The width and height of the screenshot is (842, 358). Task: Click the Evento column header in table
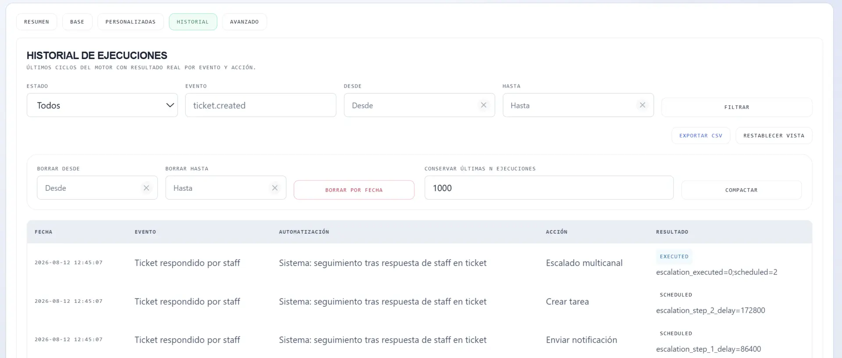pos(145,232)
